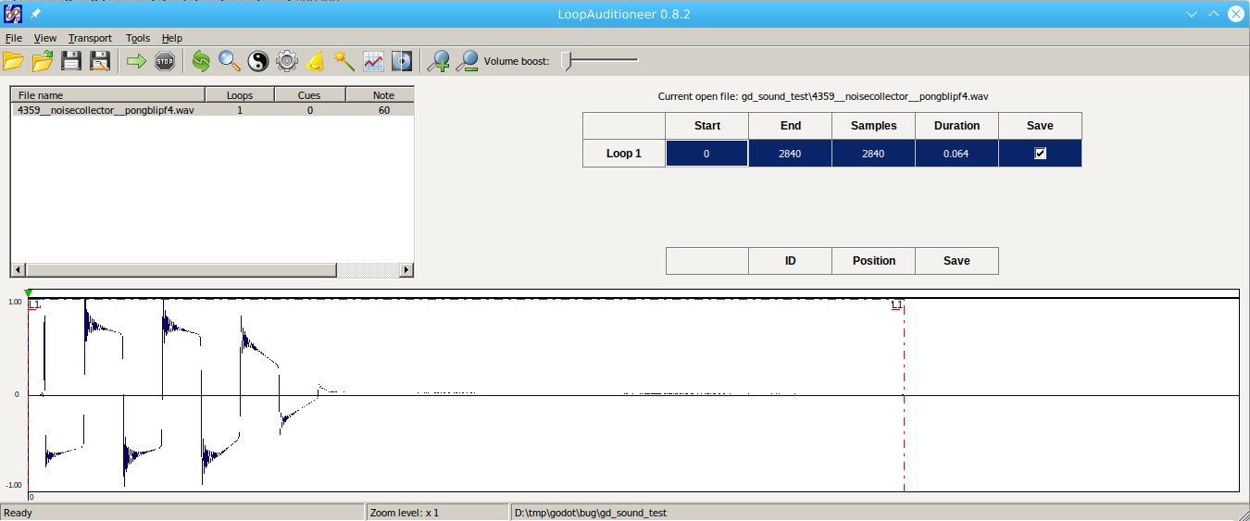Viewport: 1250px width, 521px height.
Task: Stop playback with the STOP sign icon
Action: point(165,62)
